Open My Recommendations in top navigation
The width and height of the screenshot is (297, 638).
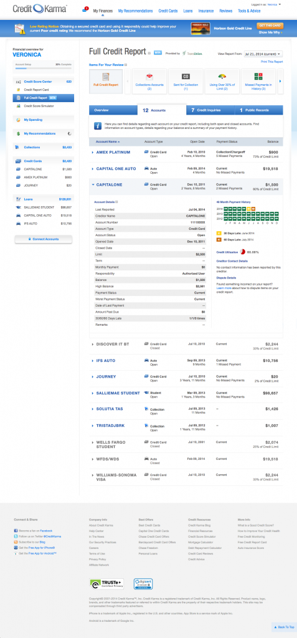point(136,11)
